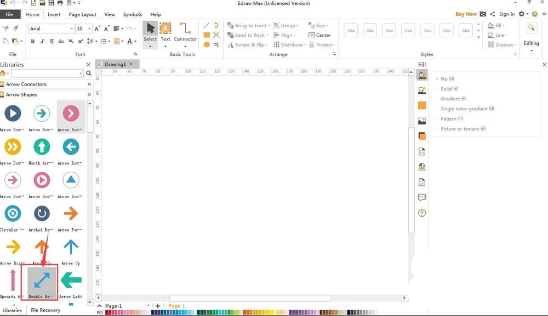Screen dimensions: 548x316
Task: Pick the orange rectangle shape tool
Action: (x=207, y=35)
